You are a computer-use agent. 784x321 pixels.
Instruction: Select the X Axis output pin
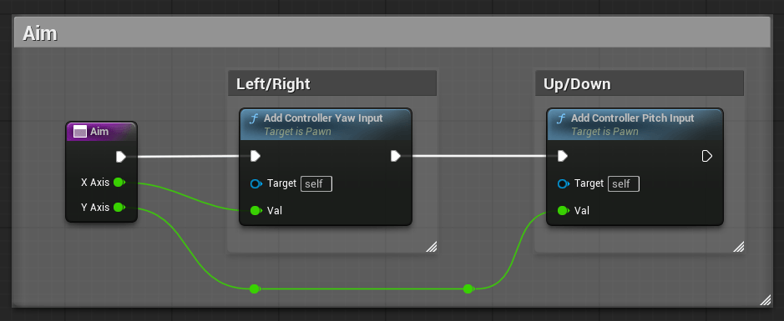tap(119, 183)
